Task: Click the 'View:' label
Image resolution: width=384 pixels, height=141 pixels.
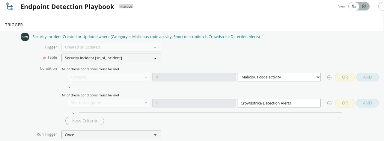Action: [342, 6]
